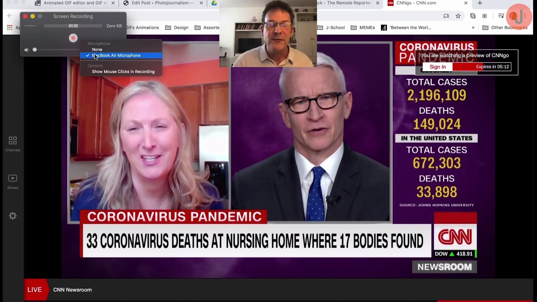Open the Design bookmark folder
Image resolution: width=537 pixels, height=302 pixels.
click(x=177, y=28)
